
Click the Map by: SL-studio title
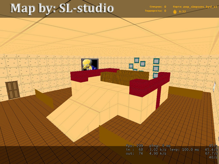click(62, 8)
